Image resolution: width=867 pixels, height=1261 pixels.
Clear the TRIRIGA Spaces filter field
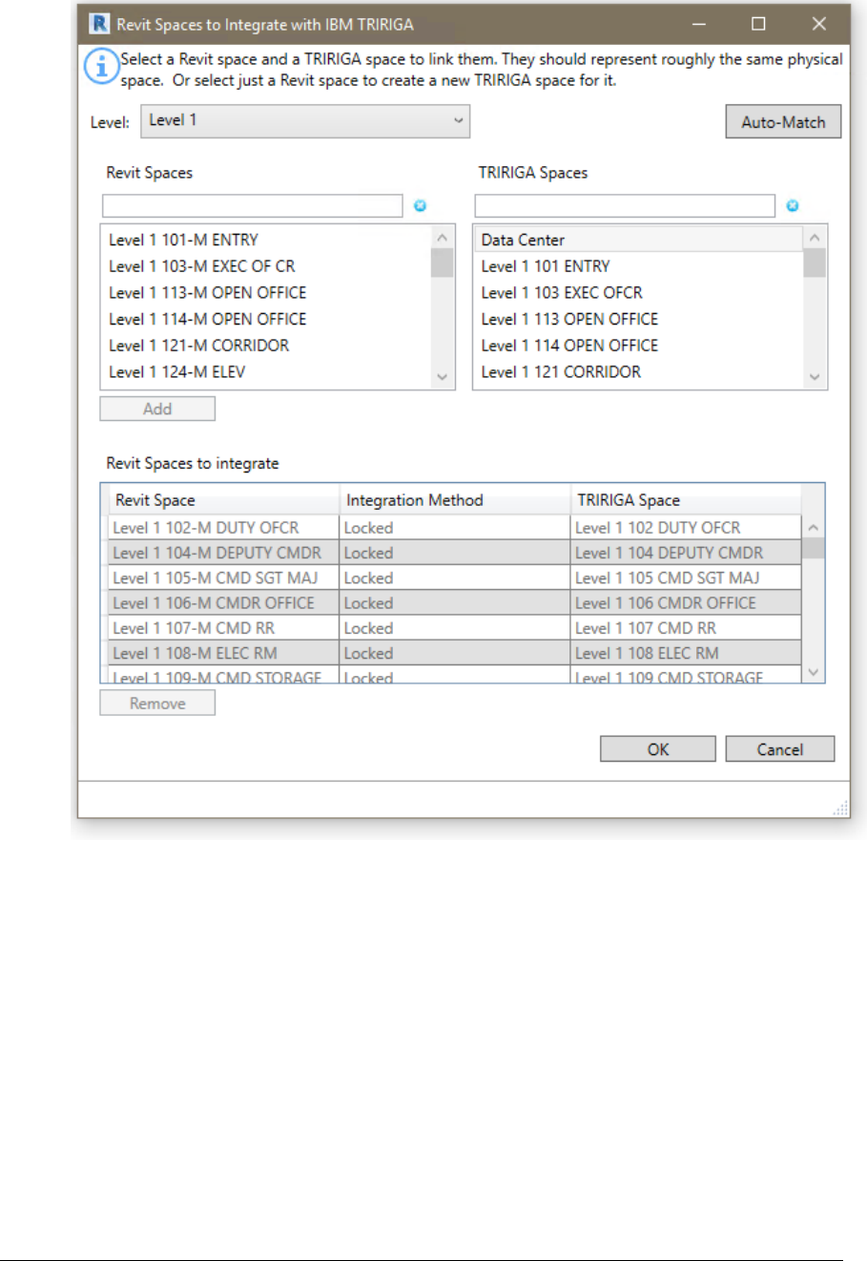click(x=792, y=205)
